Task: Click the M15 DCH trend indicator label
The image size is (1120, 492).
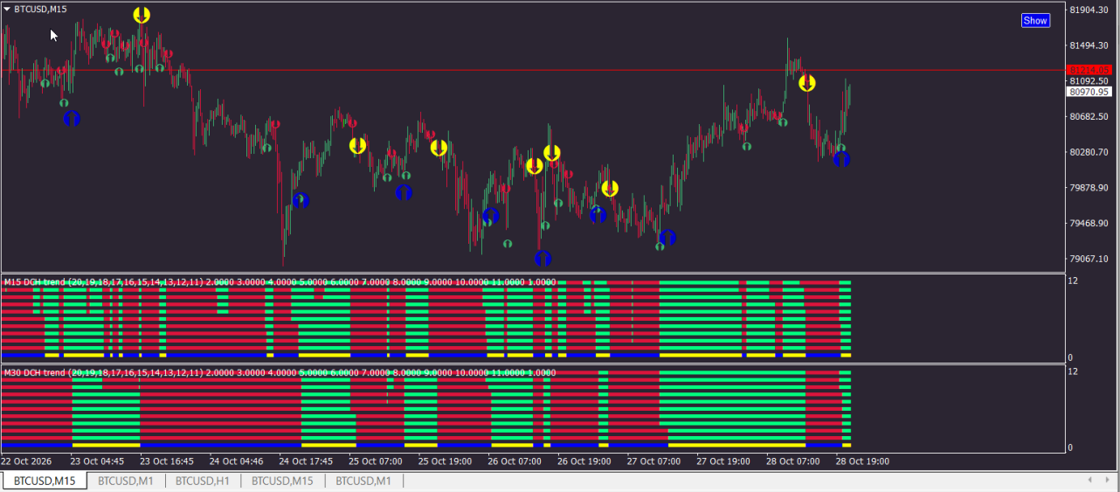Action: coord(280,282)
